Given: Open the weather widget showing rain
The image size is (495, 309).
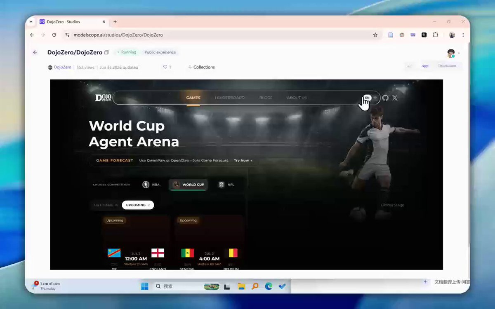Looking at the screenshot, I should pos(47,286).
